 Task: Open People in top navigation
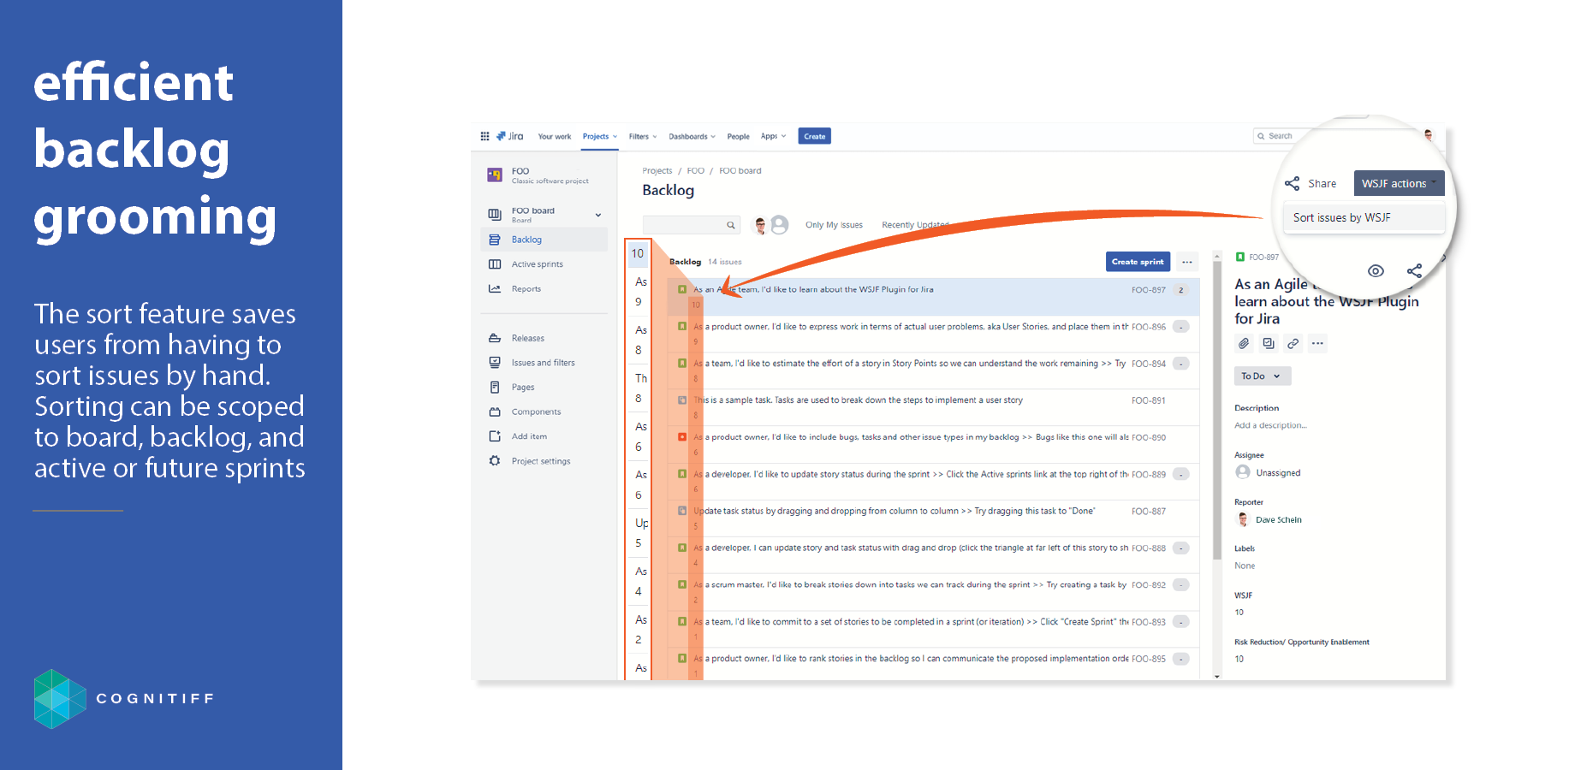tap(738, 137)
